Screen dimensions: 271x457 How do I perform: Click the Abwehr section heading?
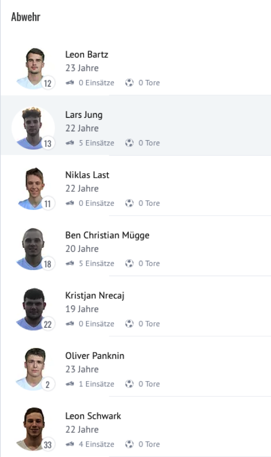tap(26, 17)
